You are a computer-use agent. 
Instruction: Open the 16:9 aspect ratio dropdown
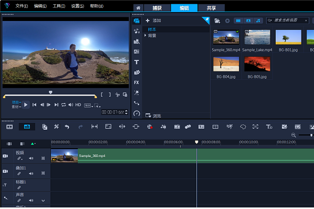tap(88, 106)
